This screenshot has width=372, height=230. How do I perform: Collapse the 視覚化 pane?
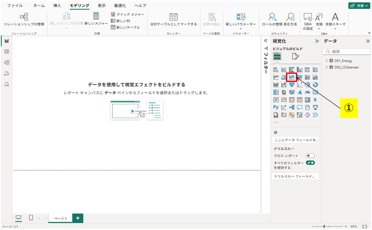(x=317, y=41)
